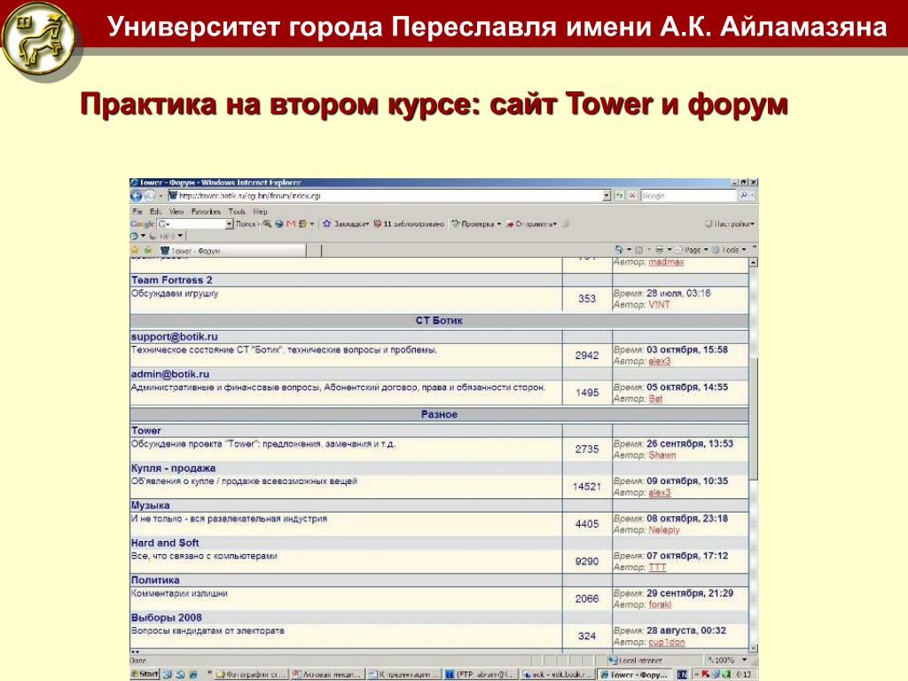Click the Favorites Center star icon

click(x=136, y=250)
